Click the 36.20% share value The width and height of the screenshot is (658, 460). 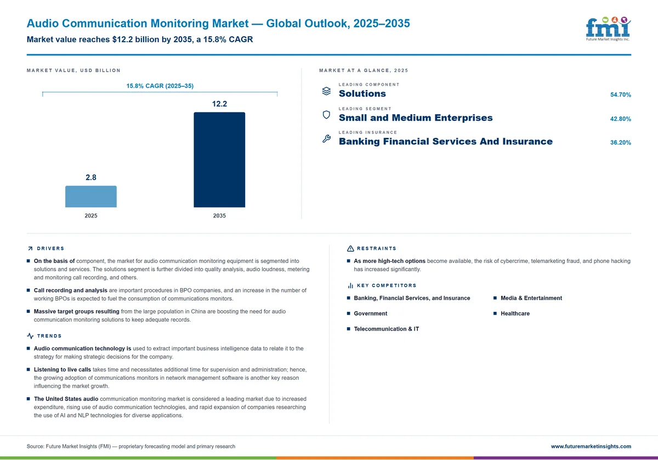[621, 143]
